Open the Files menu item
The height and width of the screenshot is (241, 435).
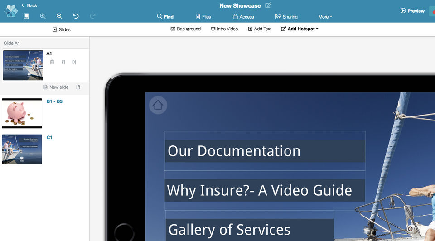point(203,17)
